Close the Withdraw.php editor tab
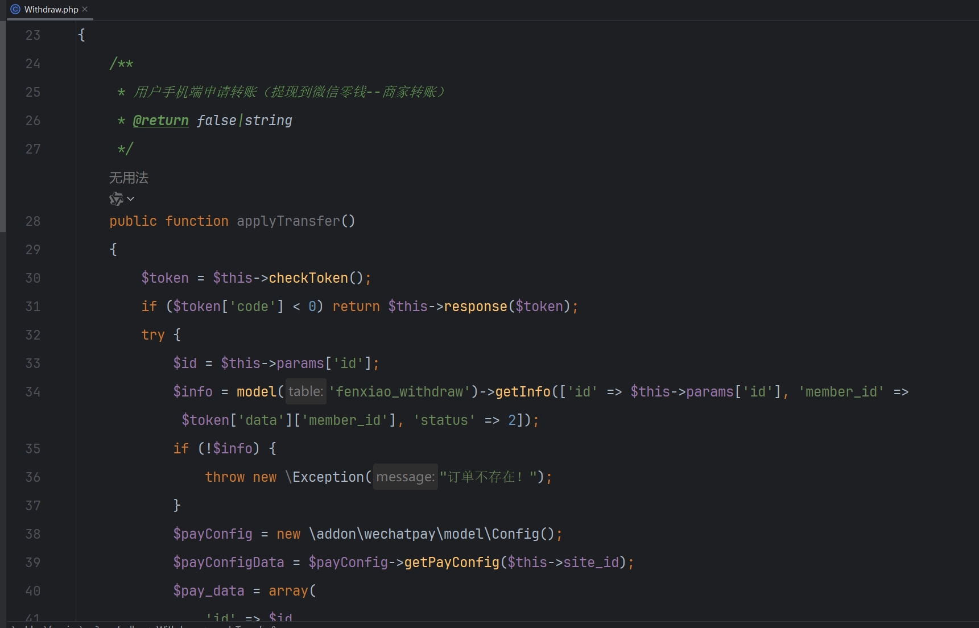The height and width of the screenshot is (628, 979). click(85, 9)
